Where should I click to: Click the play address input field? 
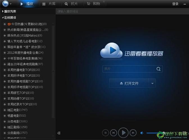[x=122, y=11]
